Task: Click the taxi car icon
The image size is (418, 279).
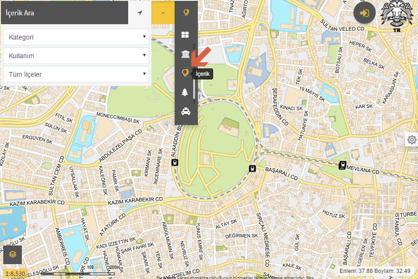Action: tap(185, 111)
